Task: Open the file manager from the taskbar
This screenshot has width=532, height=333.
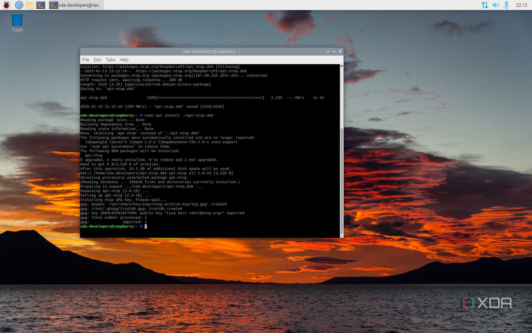Action: tap(30, 5)
